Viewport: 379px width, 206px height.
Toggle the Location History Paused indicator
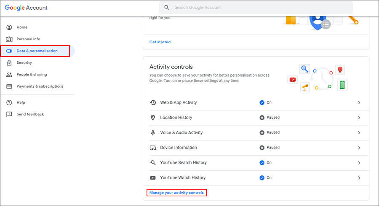pyautogui.click(x=262, y=117)
